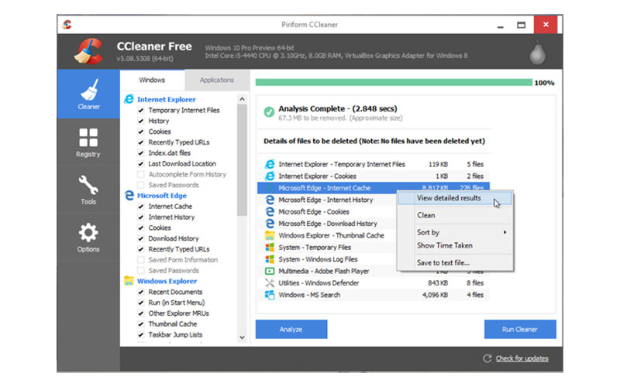This screenshot has height=387, width=620.
Task: Toggle Microsoft Edge Internet Cache checkbox
Action: point(141,206)
